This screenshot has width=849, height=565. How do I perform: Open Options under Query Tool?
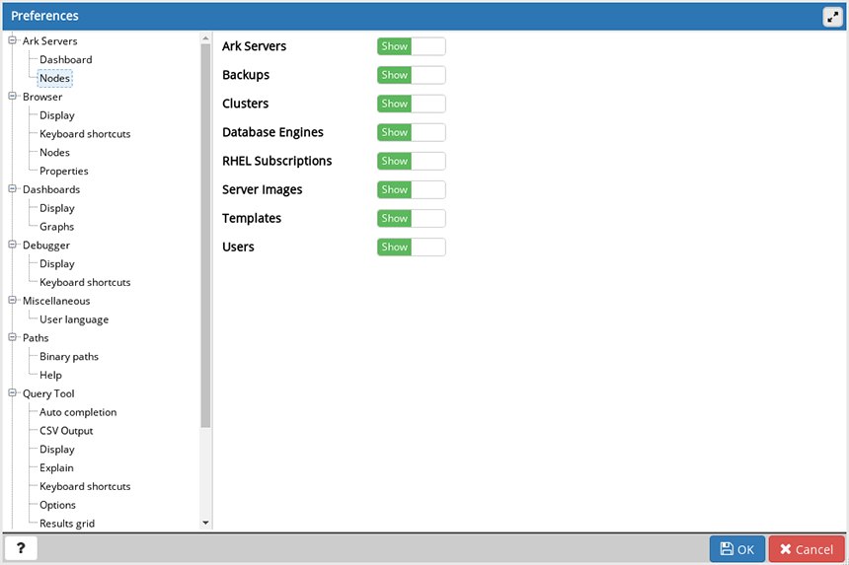tap(57, 505)
